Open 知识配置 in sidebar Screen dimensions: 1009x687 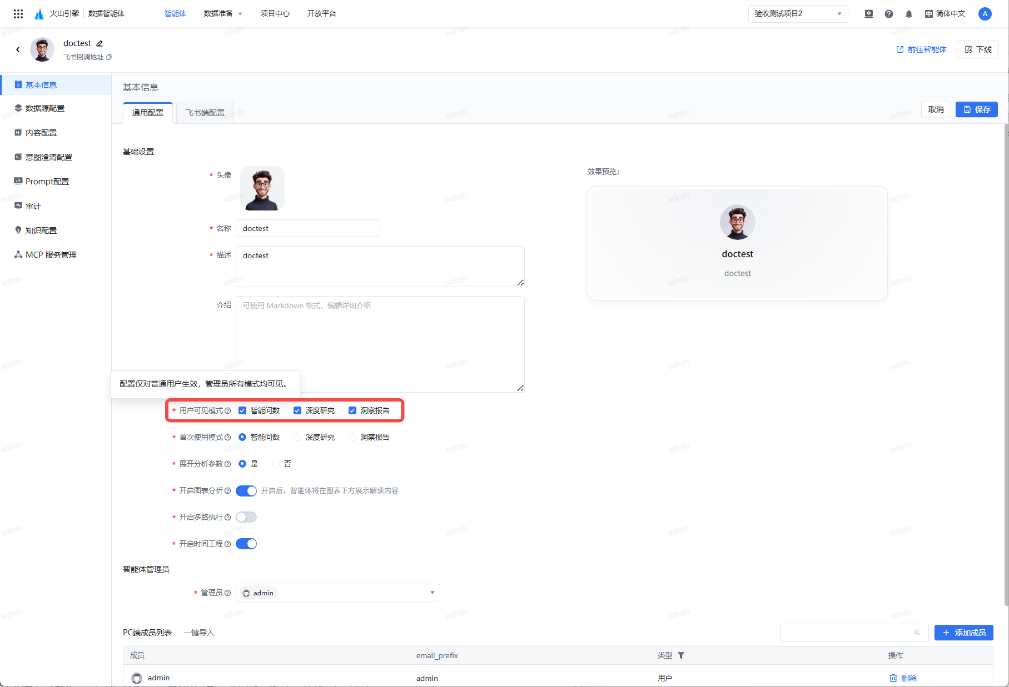[56, 230]
